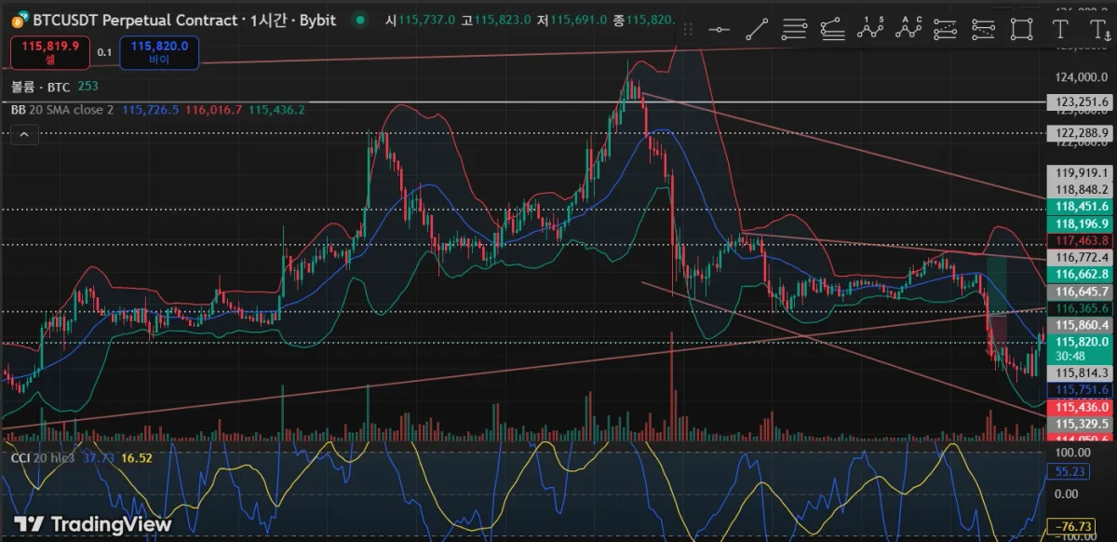This screenshot has height=542, width=1117.
Task: Click the green market status dot
Action: coord(359,20)
